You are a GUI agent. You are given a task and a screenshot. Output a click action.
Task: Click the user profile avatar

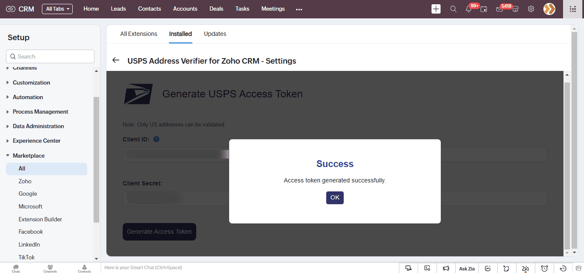click(549, 9)
